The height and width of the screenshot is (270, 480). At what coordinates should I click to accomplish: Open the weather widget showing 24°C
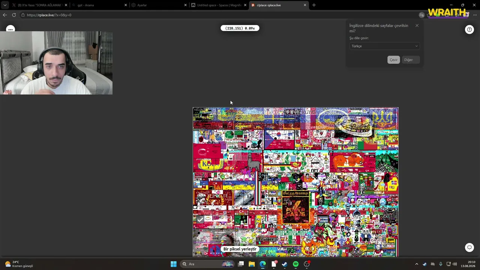click(19, 264)
